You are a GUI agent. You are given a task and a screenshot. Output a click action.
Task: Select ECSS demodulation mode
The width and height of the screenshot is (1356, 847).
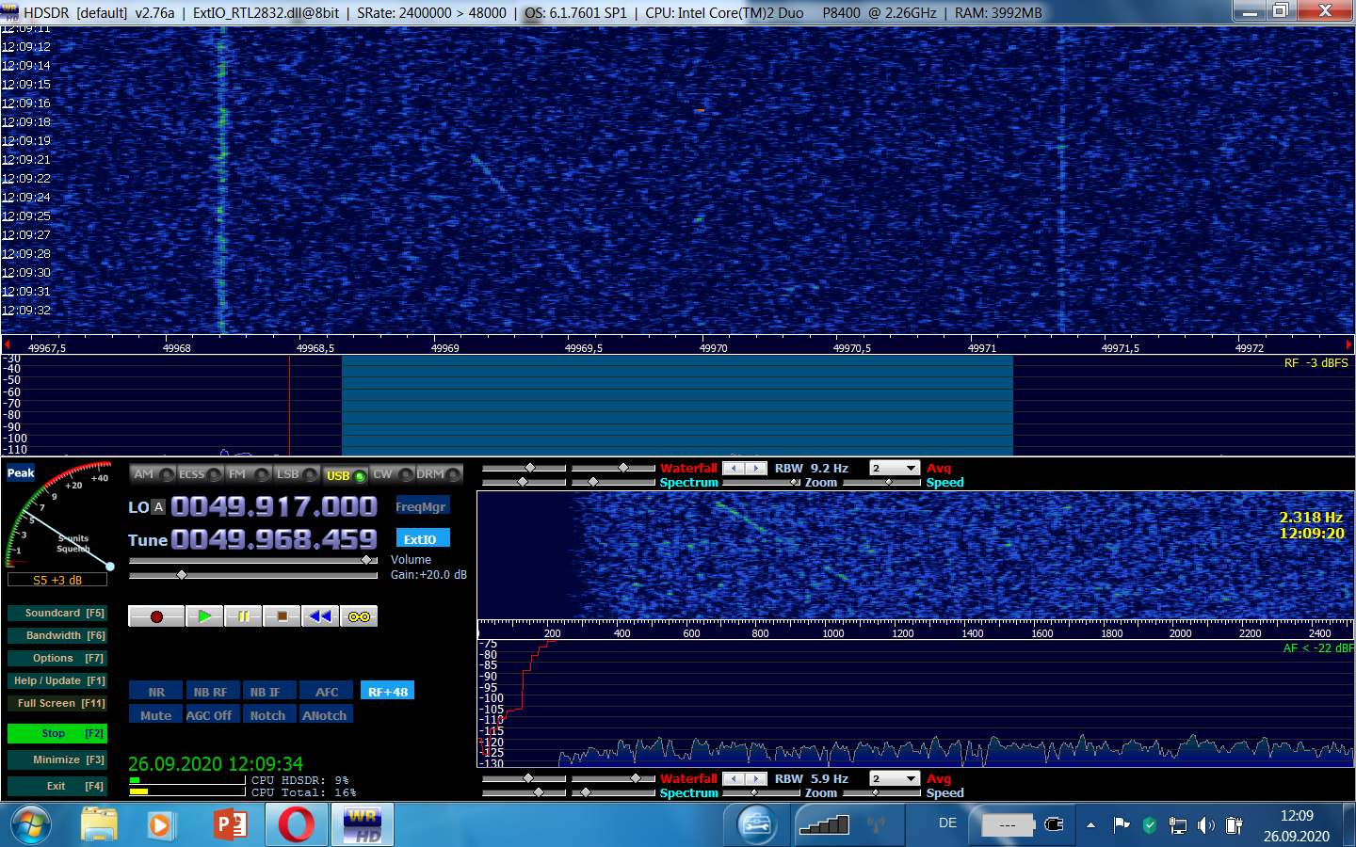coord(201,474)
